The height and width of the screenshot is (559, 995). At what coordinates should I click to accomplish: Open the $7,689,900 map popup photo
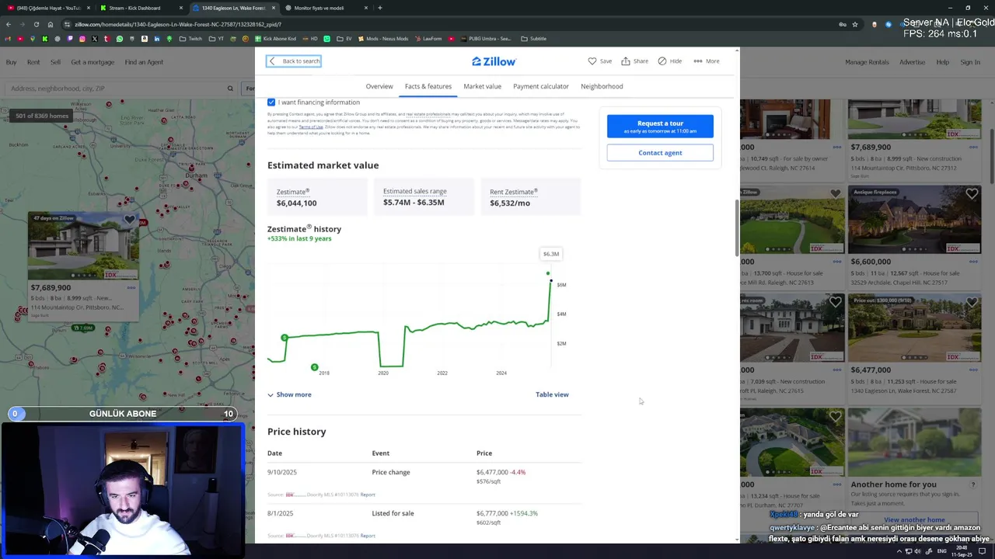click(83, 245)
